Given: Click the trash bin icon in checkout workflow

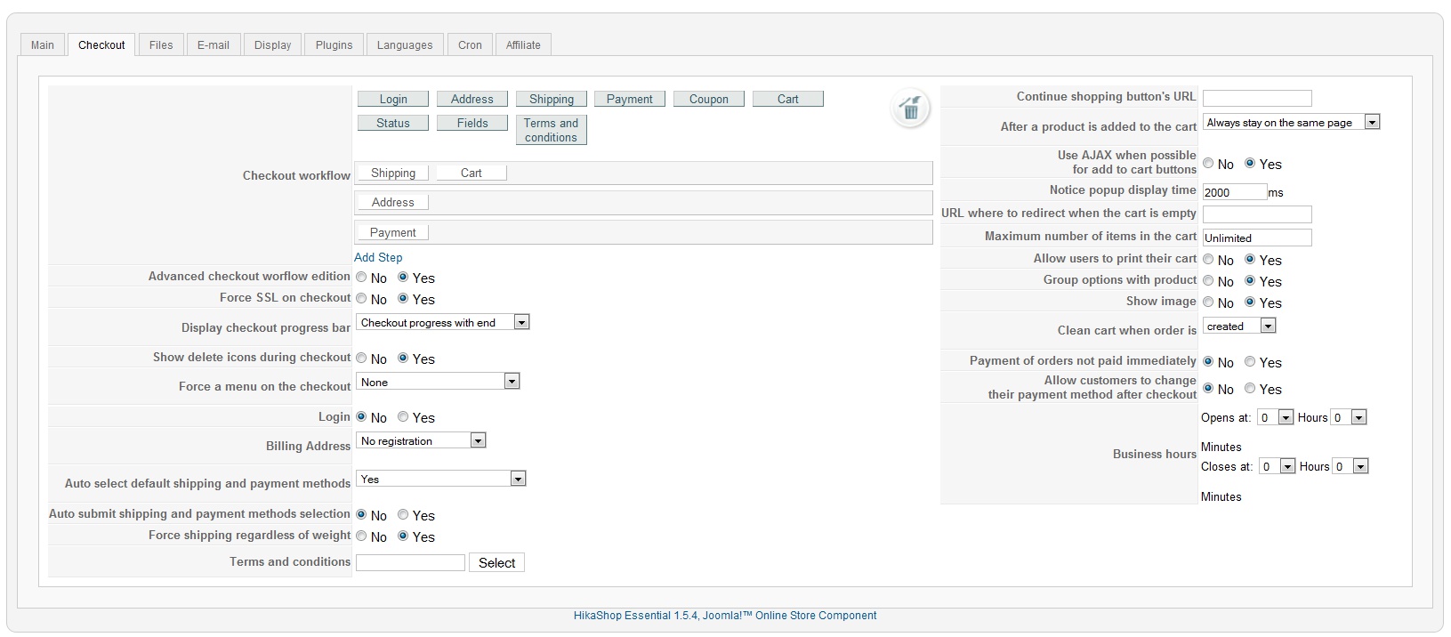Looking at the screenshot, I should click(x=910, y=109).
